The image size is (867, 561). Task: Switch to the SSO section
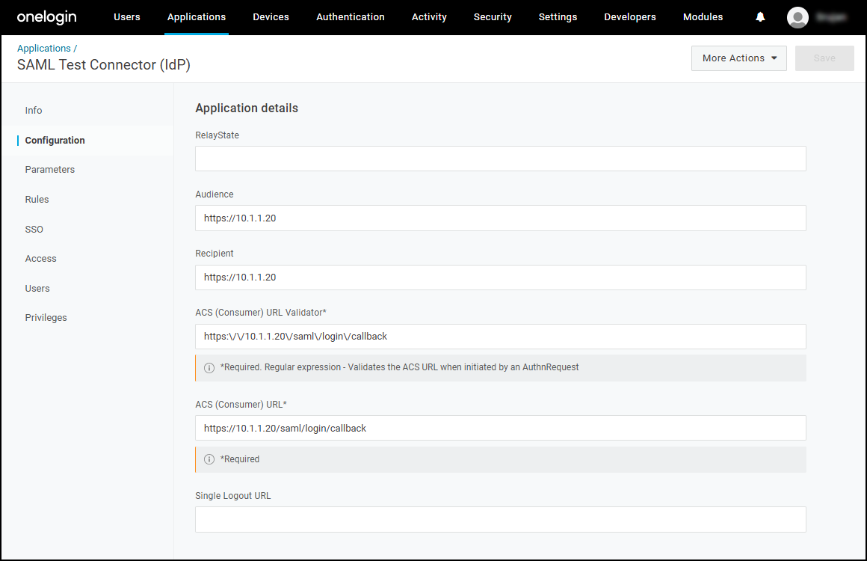click(34, 229)
